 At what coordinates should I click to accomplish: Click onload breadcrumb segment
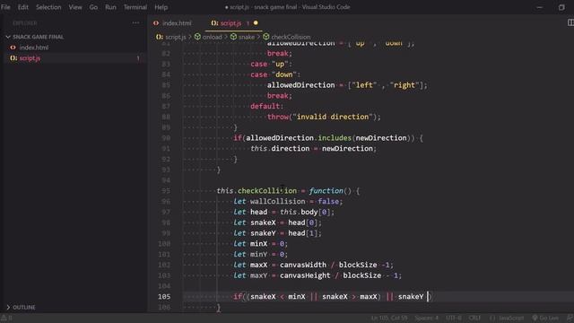point(213,37)
